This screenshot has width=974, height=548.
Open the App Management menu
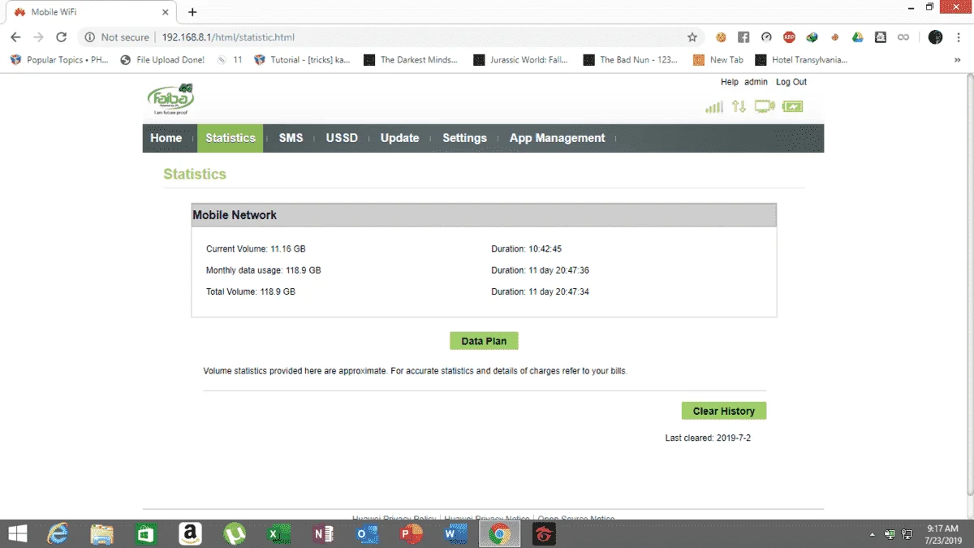558,138
